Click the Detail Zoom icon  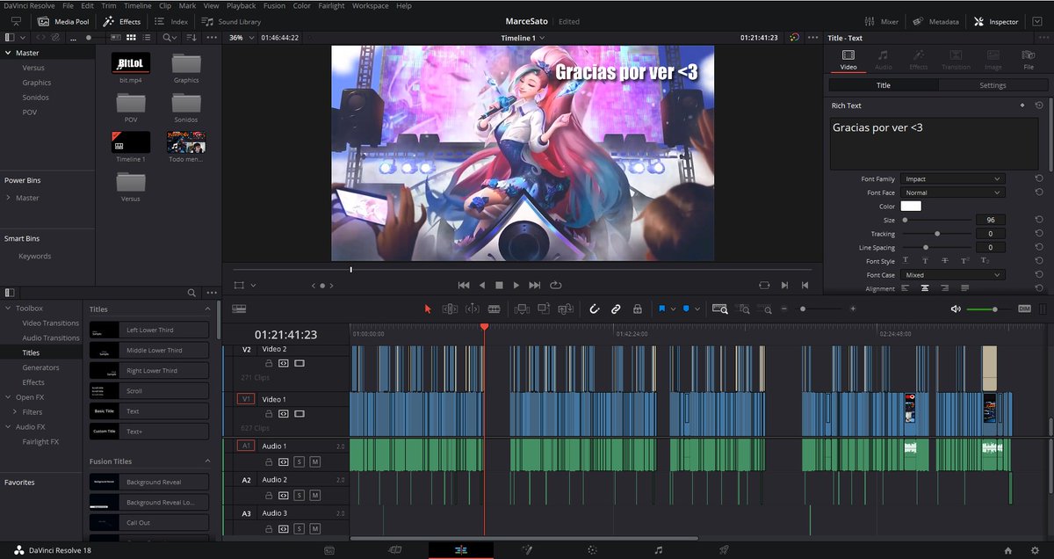coord(742,309)
